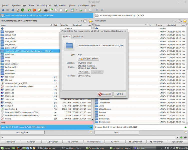This screenshot has width=188, height=150.
Task: Click the zoom-in magnifier toolbar icon
Action: [x=97, y=10]
